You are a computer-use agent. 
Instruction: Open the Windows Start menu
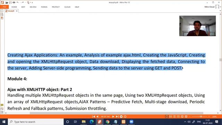tap(4, 122)
